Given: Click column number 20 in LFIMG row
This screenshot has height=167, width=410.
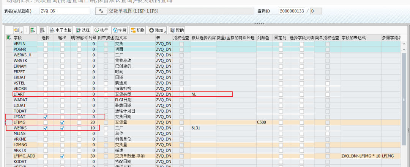Looking at the screenshot, I should point(92,122).
